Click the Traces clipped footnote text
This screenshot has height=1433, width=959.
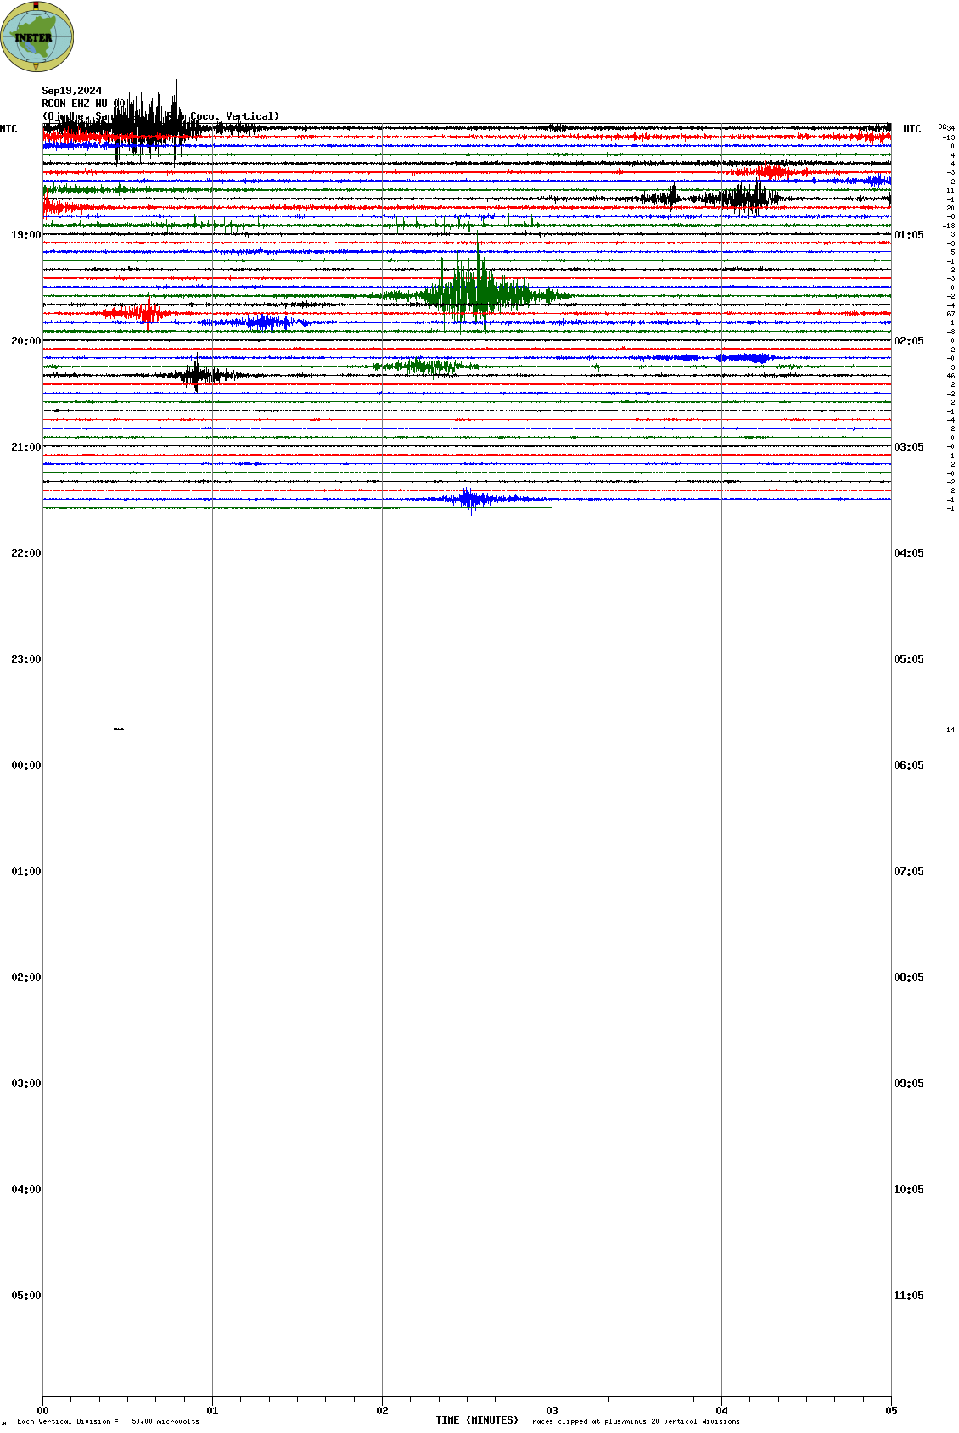(633, 1421)
